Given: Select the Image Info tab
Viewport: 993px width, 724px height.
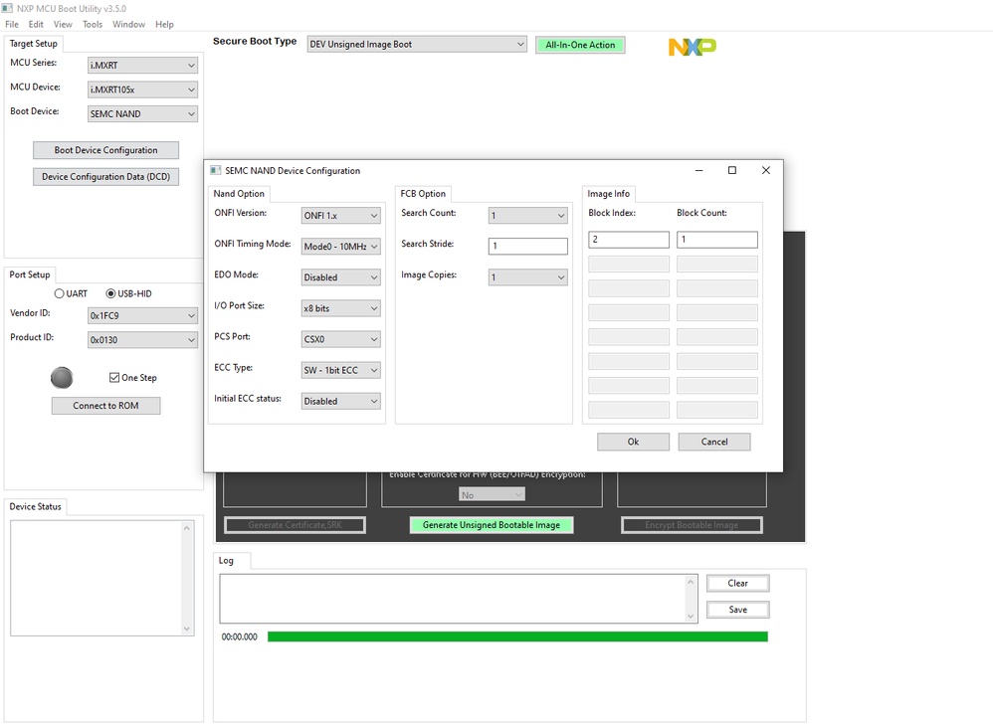Looking at the screenshot, I should [608, 194].
